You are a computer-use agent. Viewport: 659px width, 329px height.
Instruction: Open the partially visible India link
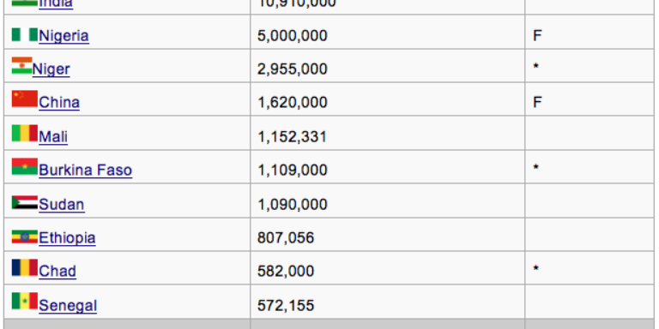click(56, 4)
